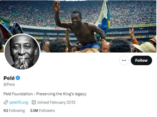Click the white-blue flag in banner photo
157x117 pixels.
pos(103,18)
